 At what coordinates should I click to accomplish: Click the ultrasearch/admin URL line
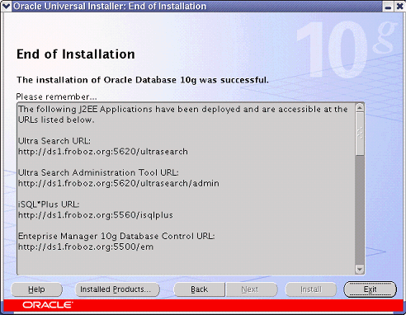tap(119, 183)
